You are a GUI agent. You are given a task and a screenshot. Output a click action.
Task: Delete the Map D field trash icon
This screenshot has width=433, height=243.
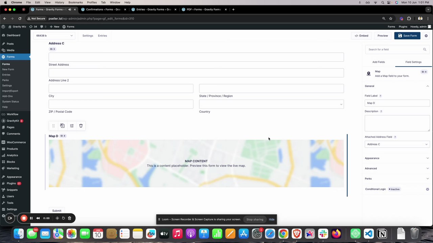[x=81, y=126]
